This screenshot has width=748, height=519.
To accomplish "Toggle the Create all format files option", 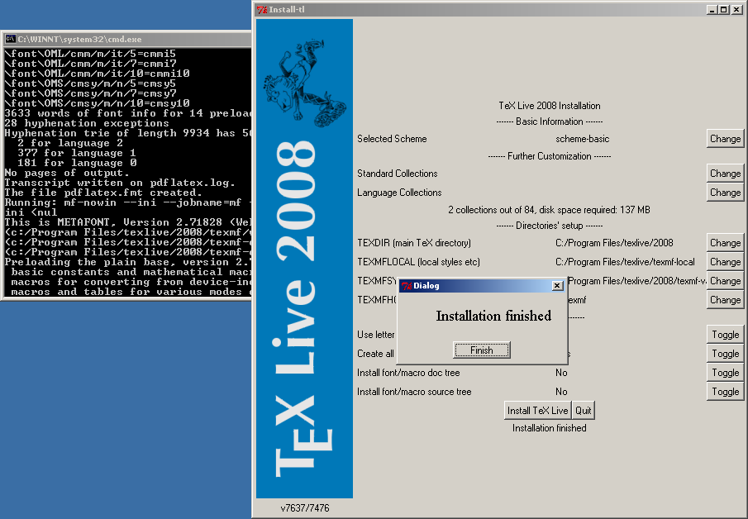I will (x=725, y=354).
